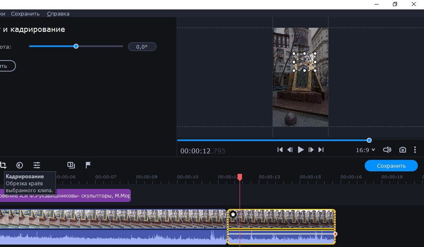Screen dimensions: 424x247
Task: Click the 00:00:12.795 timecode display
Action: (x=202, y=150)
